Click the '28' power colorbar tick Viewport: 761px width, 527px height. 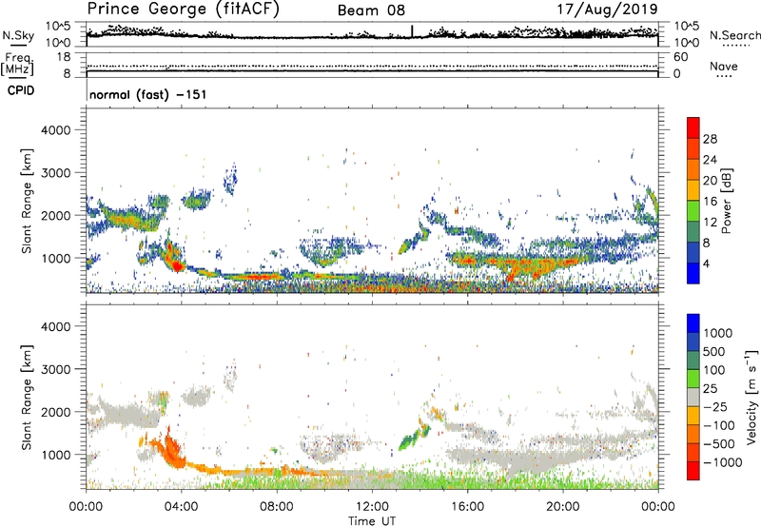coord(710,139)
